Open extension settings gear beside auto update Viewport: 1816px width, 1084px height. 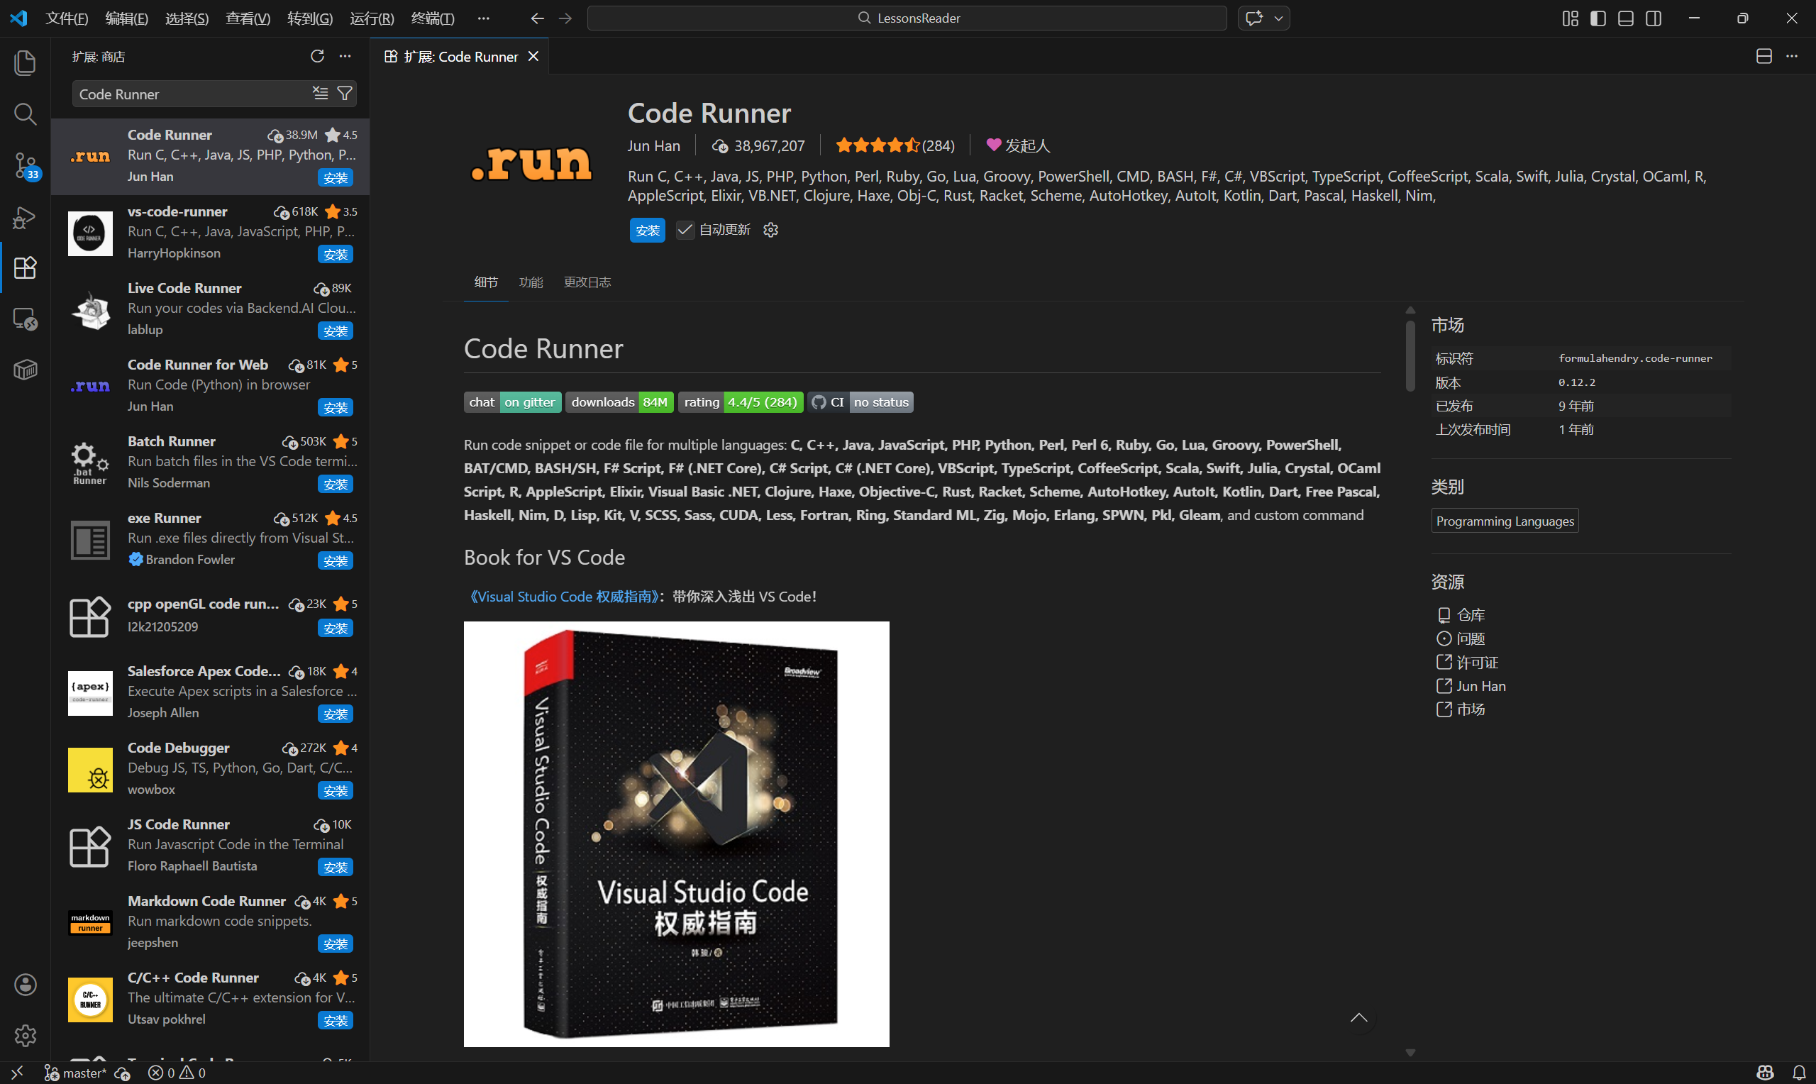tap(770, 230)
